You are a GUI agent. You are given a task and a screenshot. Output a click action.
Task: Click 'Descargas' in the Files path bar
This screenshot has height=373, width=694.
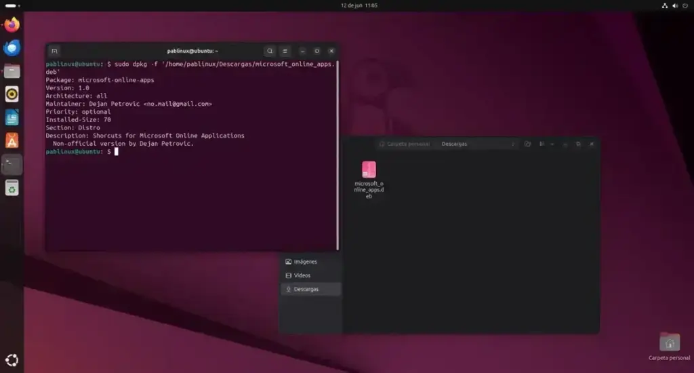(x=454, y=144)
